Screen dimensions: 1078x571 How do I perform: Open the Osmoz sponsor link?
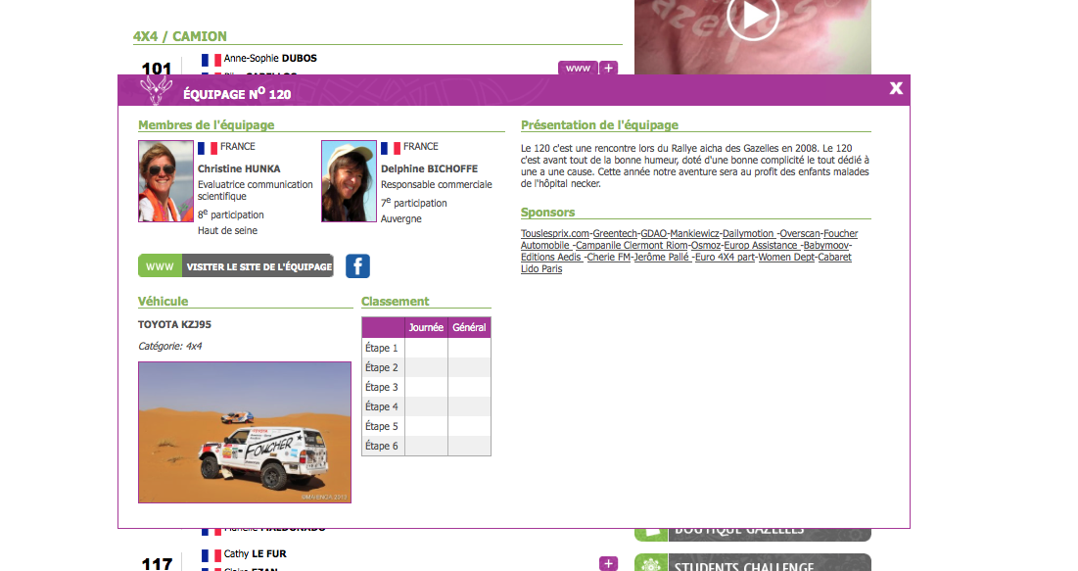(706, 246)
